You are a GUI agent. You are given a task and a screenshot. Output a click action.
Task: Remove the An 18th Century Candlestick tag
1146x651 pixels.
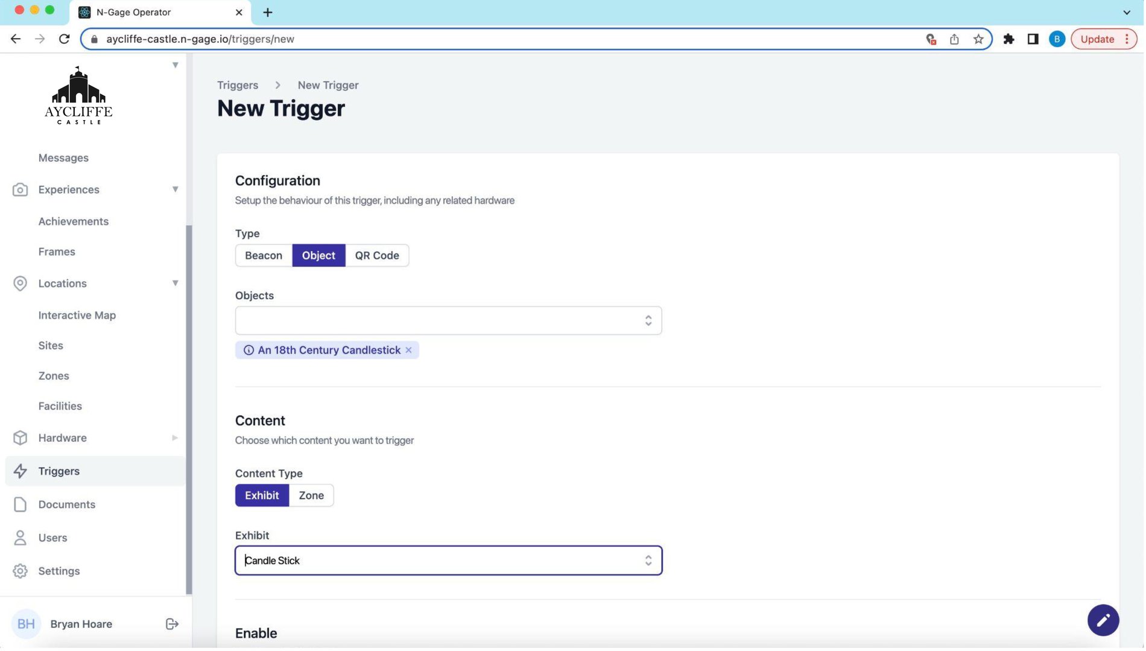(x=409, y=351)
